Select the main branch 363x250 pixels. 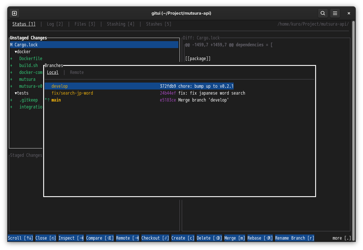pyautogui.click(x=56, y=100)
